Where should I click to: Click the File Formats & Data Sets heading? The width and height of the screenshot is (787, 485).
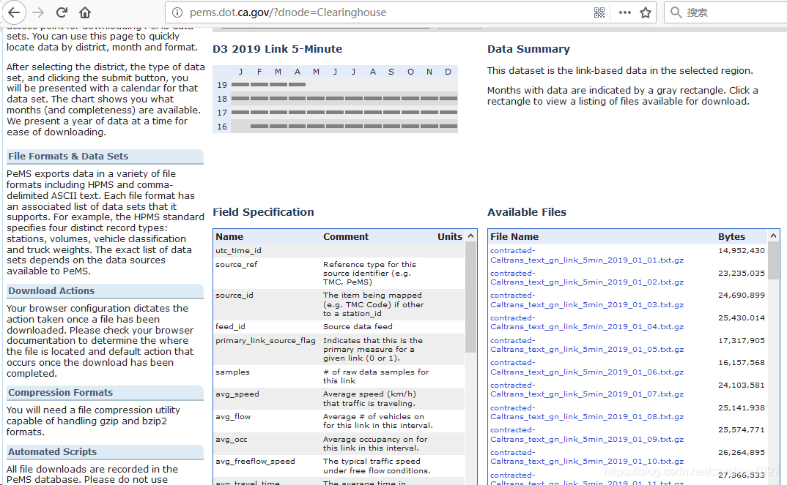(68, 157)
